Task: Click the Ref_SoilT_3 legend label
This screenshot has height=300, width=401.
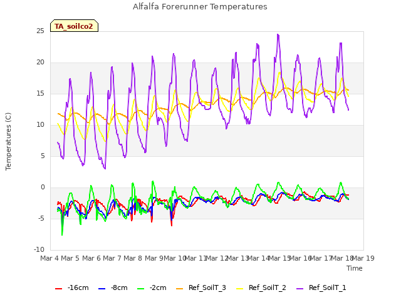Action: point(207,288)
